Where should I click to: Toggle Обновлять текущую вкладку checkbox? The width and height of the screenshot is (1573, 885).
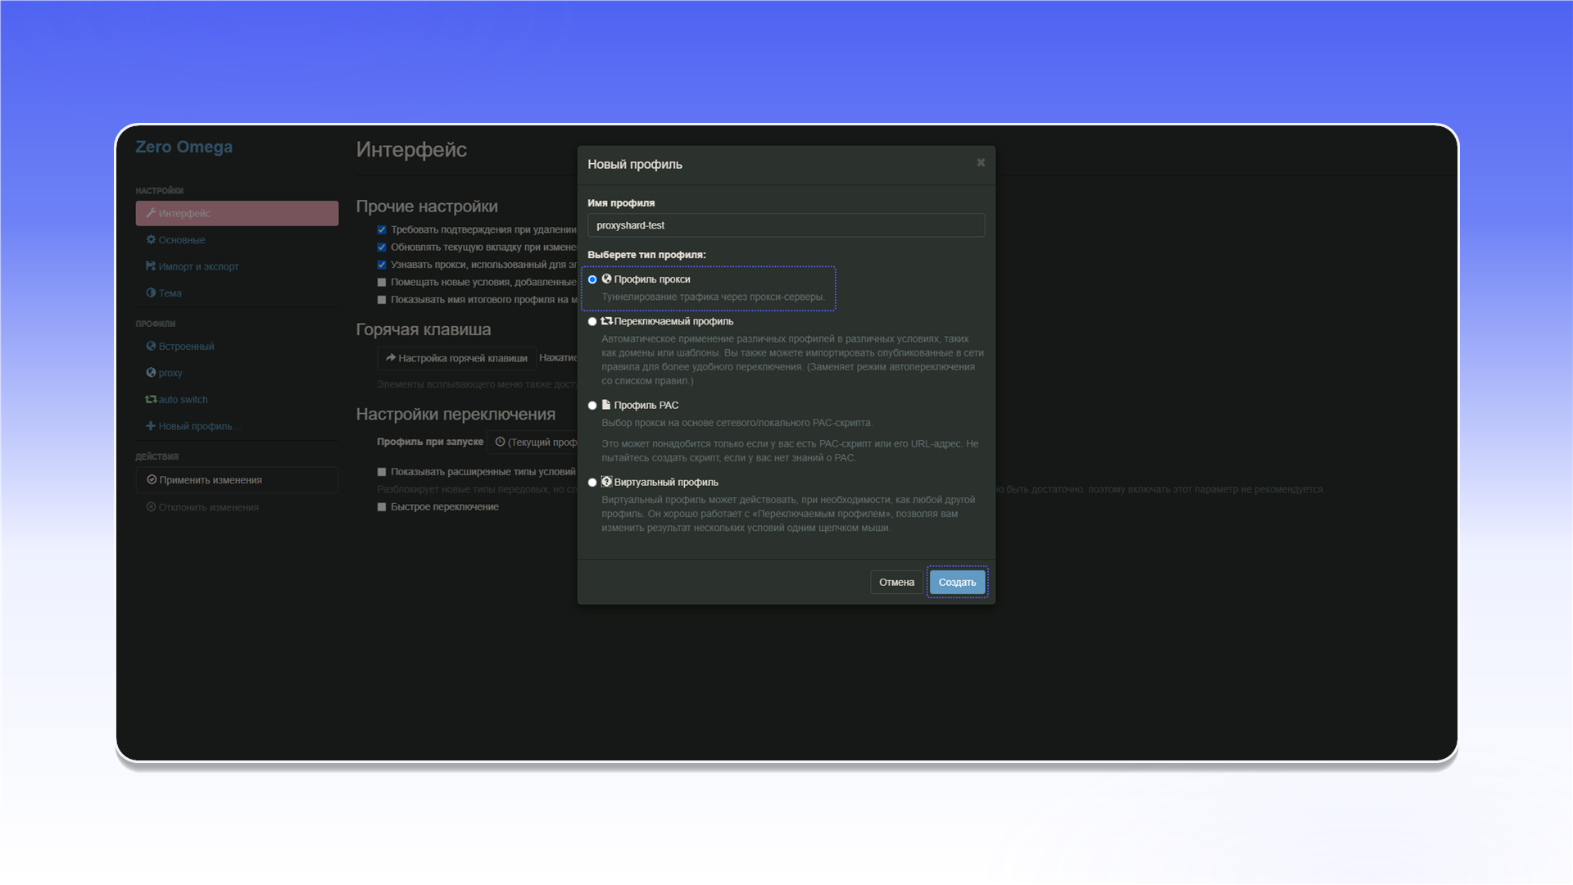coord(382,247)
